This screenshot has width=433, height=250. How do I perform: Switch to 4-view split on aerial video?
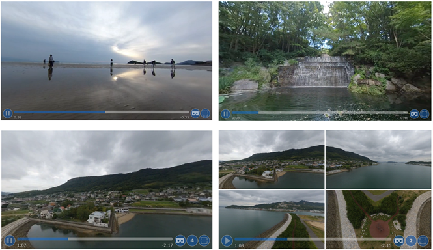point(192,240)
